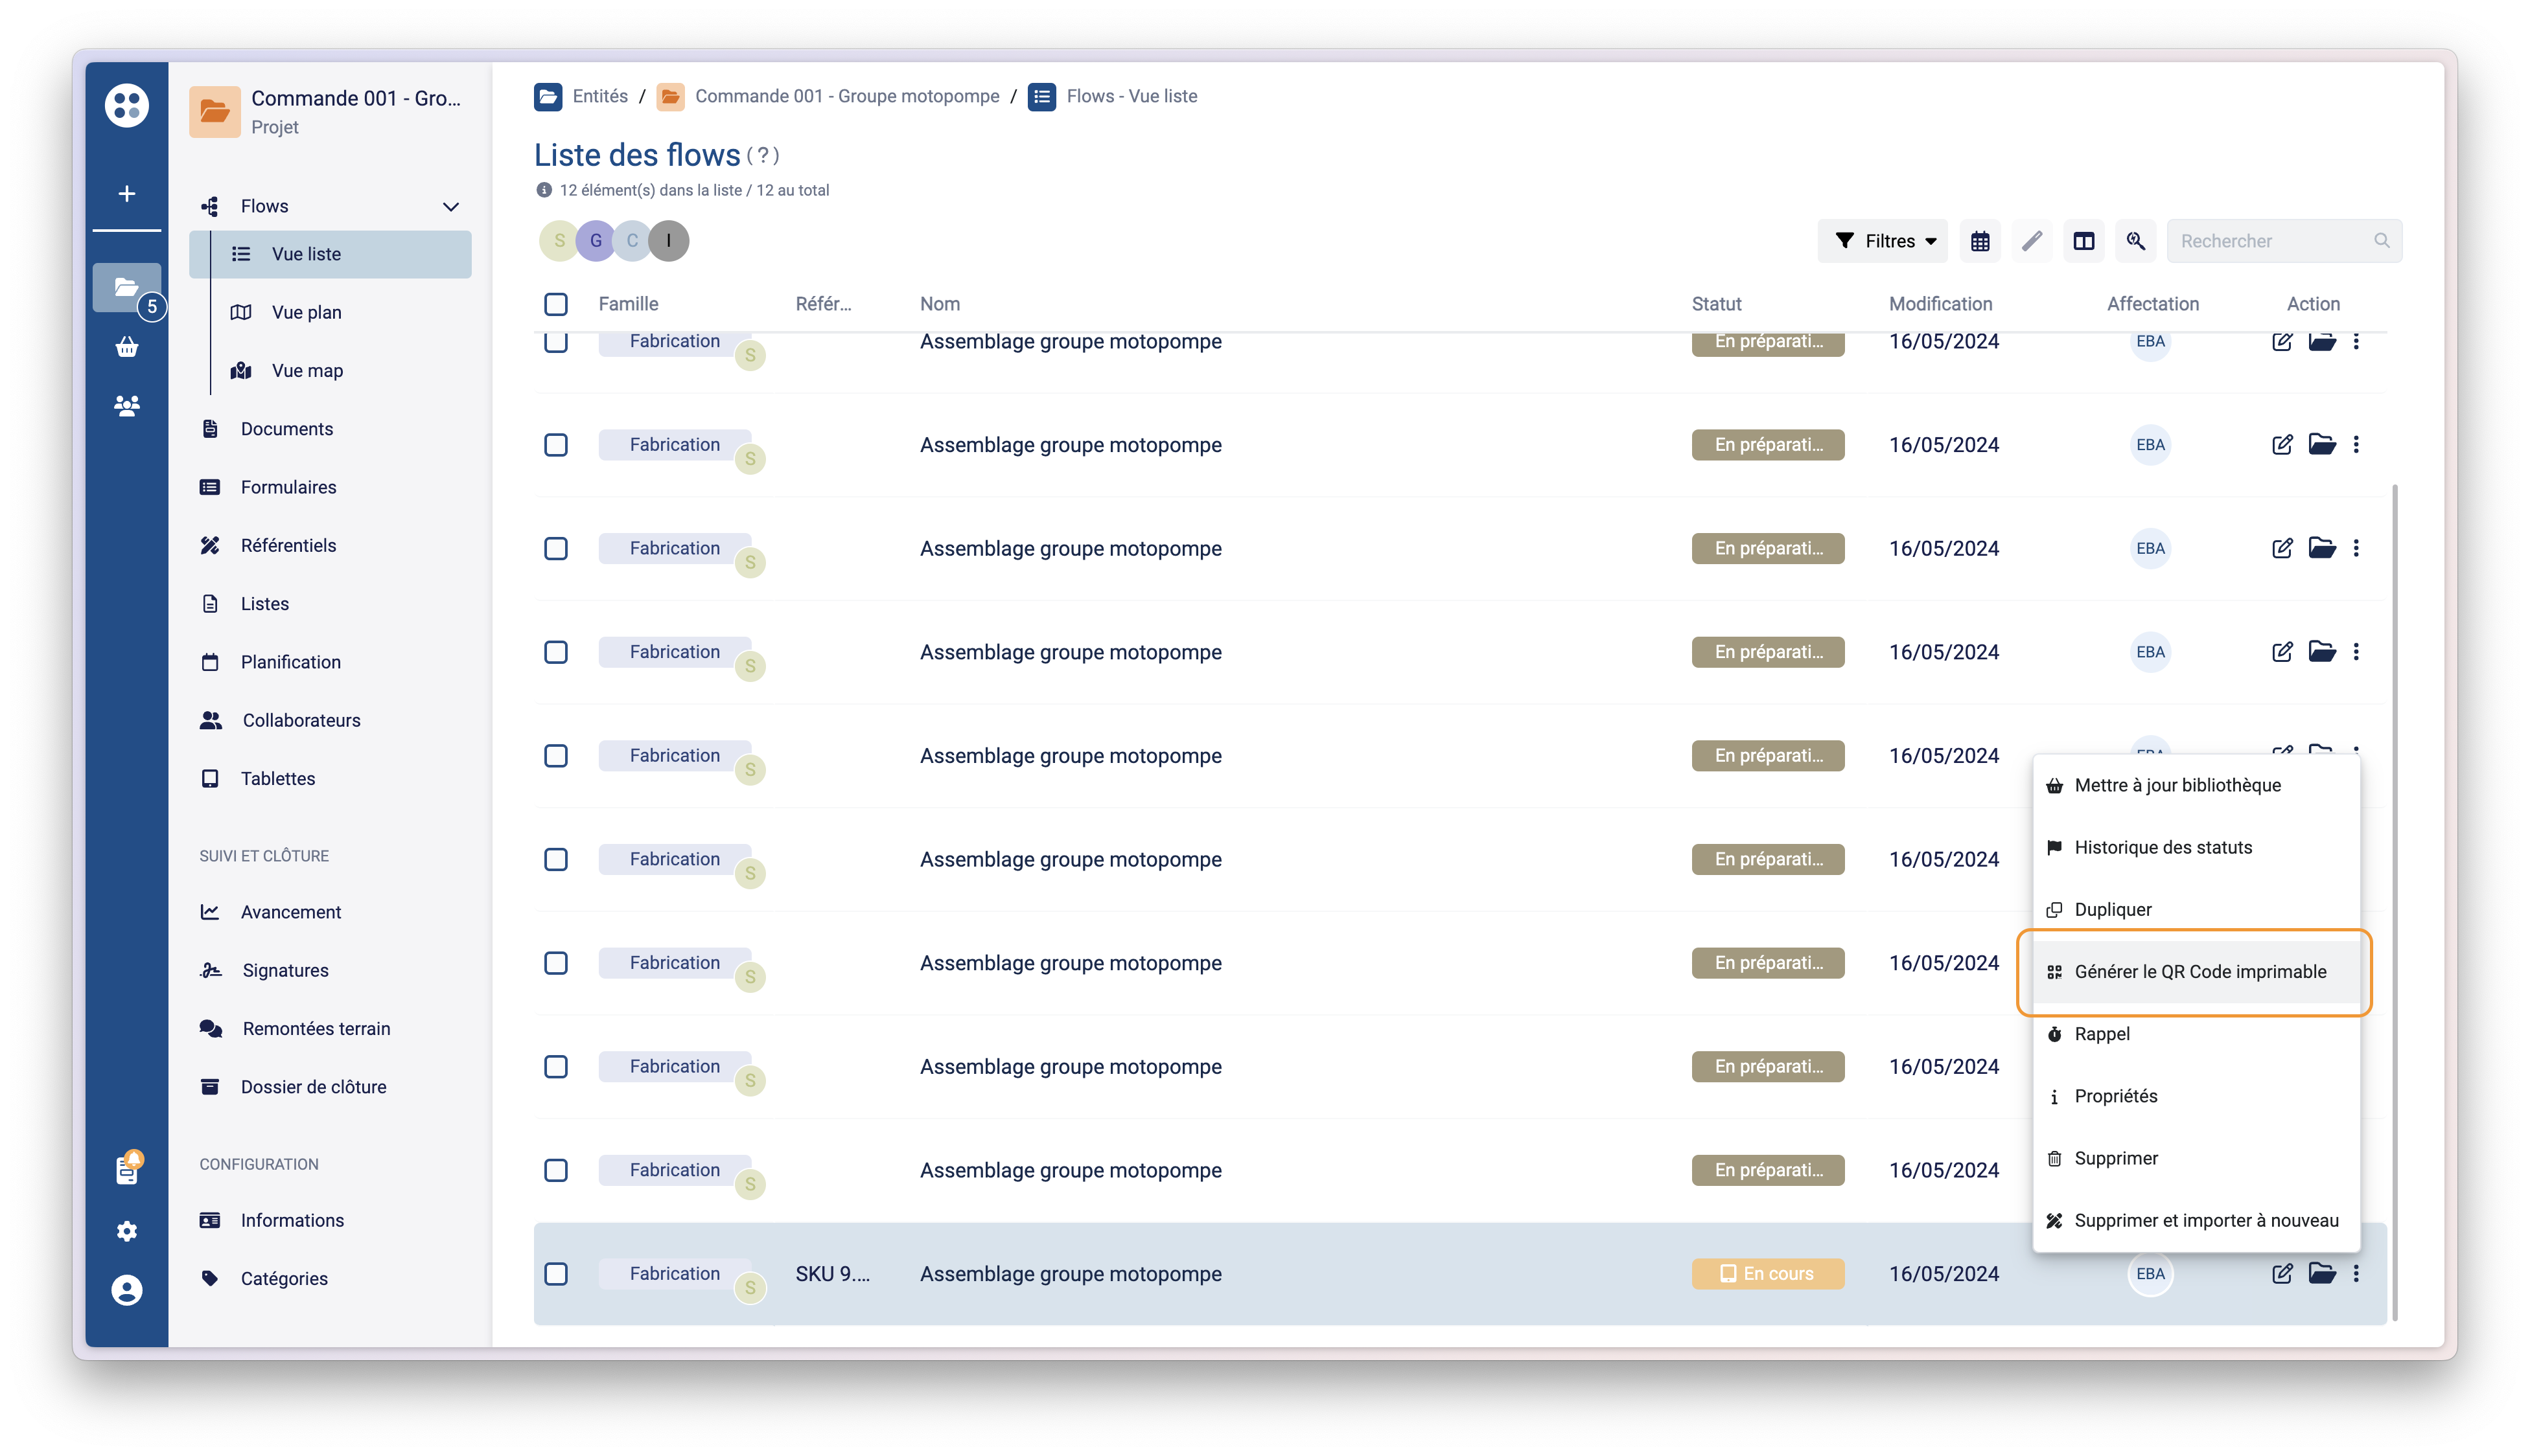This screenshot has height=1456, width=2530.
Task: Click Entités breadcrumb link
Action: pyautogui.click(x=599, y=96)
